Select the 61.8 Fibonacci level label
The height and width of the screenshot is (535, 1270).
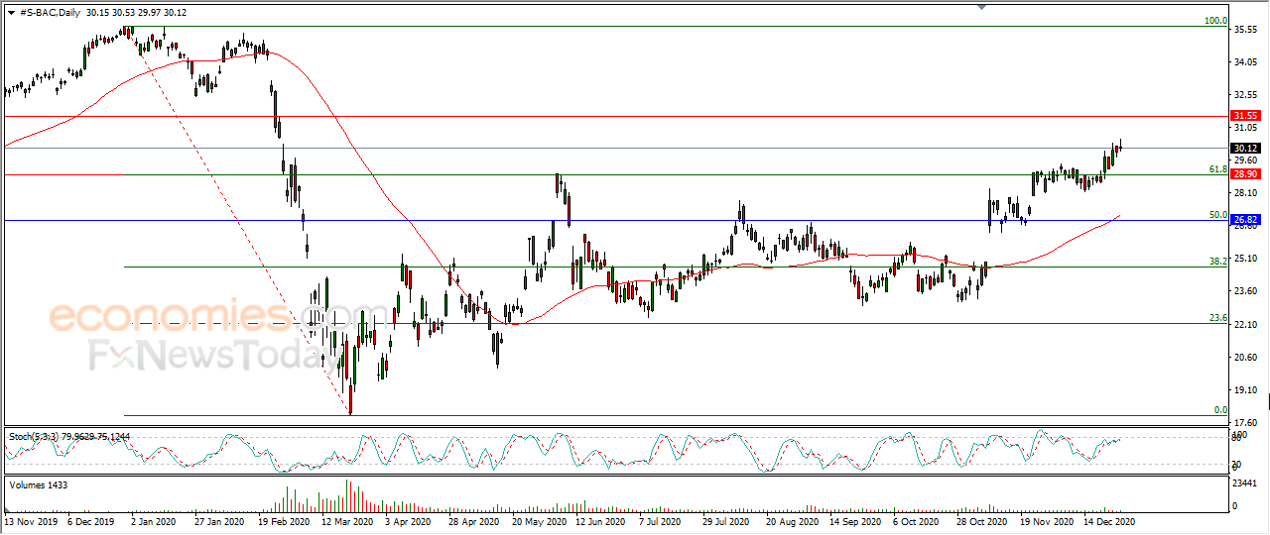1218,169
